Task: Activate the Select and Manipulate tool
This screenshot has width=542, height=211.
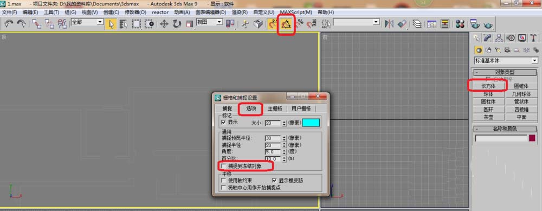Action: coord(246,24)
